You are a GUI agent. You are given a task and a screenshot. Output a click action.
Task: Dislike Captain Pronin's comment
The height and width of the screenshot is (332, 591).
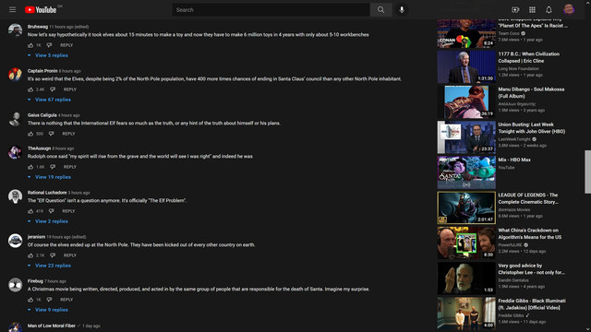click(53, 89)
